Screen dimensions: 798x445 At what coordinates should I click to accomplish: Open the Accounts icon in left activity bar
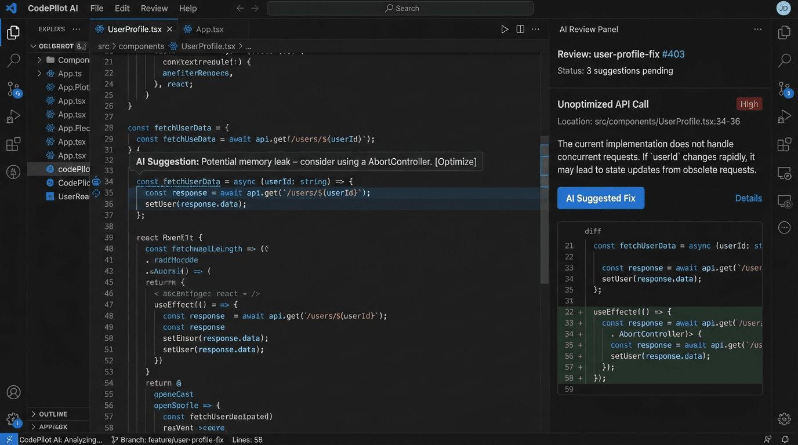pyautogui.click(x=13, y=392)
